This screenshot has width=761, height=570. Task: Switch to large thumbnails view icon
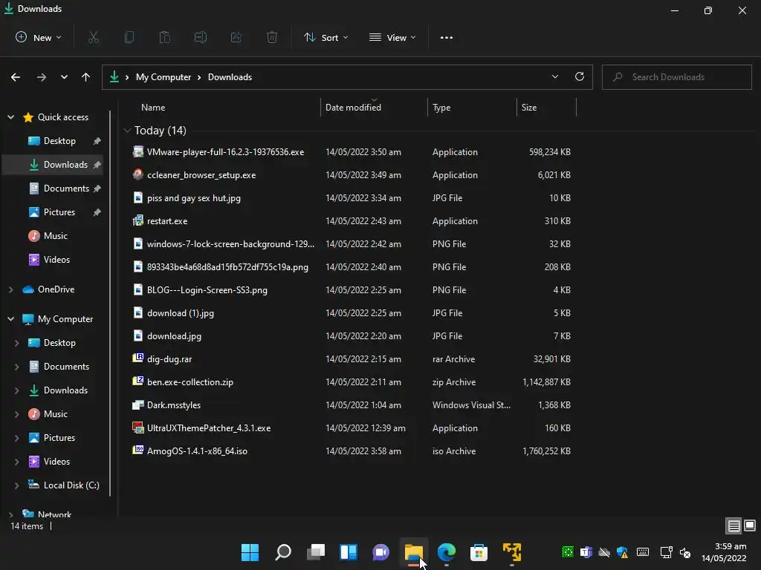click(750, 525)
